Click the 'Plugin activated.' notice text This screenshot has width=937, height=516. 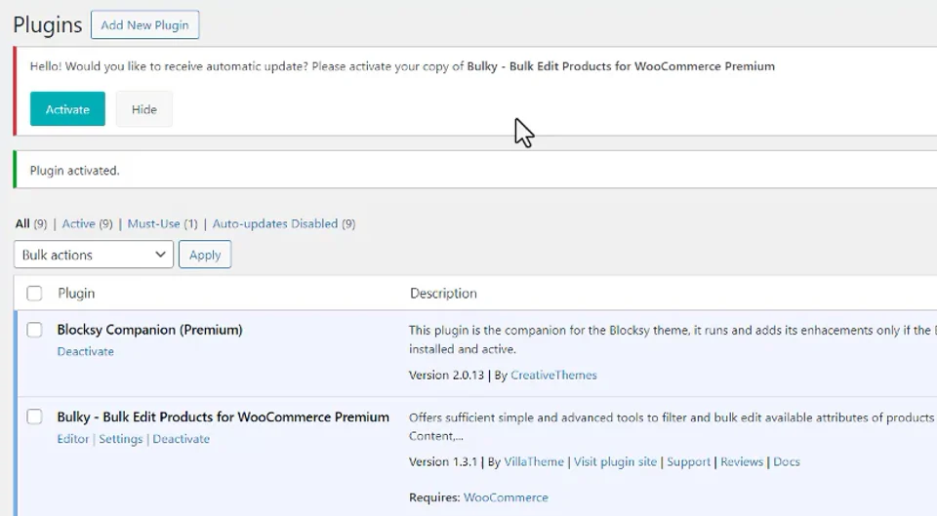(x=75, y=170)
